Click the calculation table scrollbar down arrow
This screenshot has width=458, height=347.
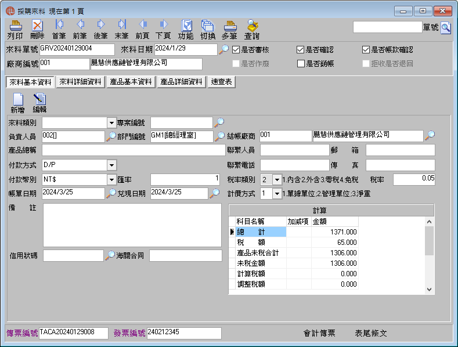pos(429,290)
